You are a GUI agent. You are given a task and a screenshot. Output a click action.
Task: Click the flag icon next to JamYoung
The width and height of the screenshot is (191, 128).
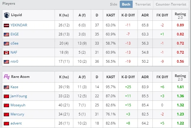tap(6, 96)
